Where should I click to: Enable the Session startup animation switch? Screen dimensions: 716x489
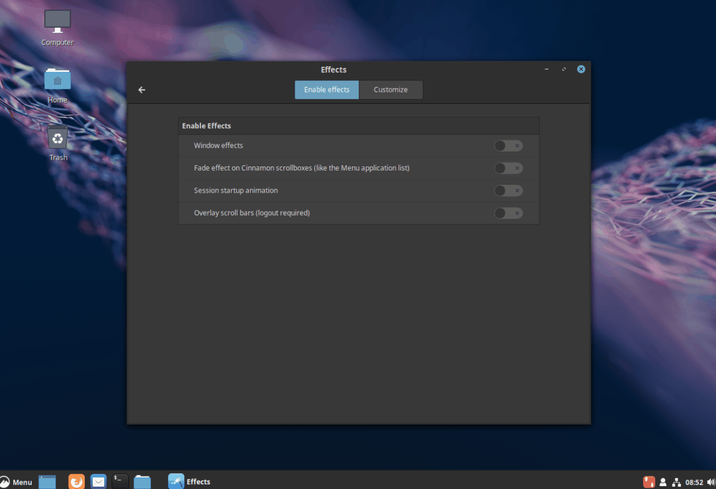[x=508, y=190]
